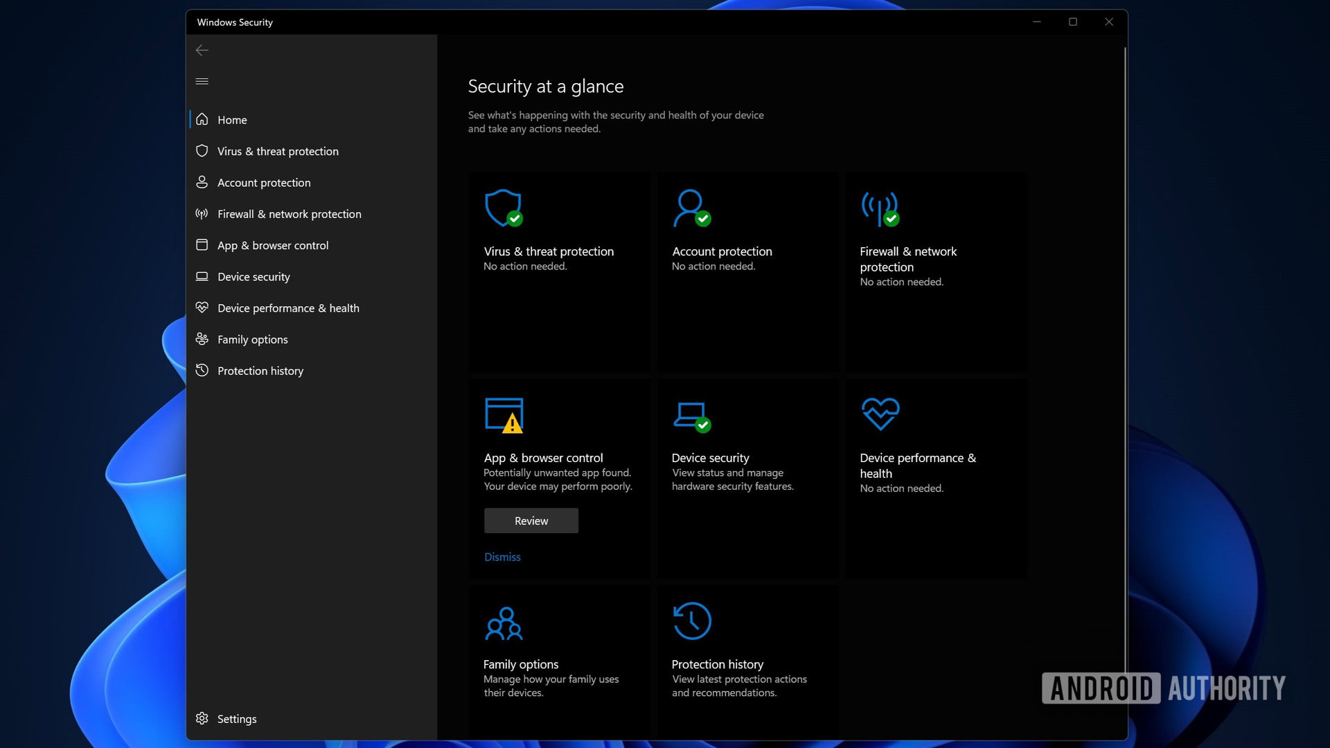Open Settings at the sidebar bottom
The width and height of the screenshot is (1330, 748).
(313, 719)
